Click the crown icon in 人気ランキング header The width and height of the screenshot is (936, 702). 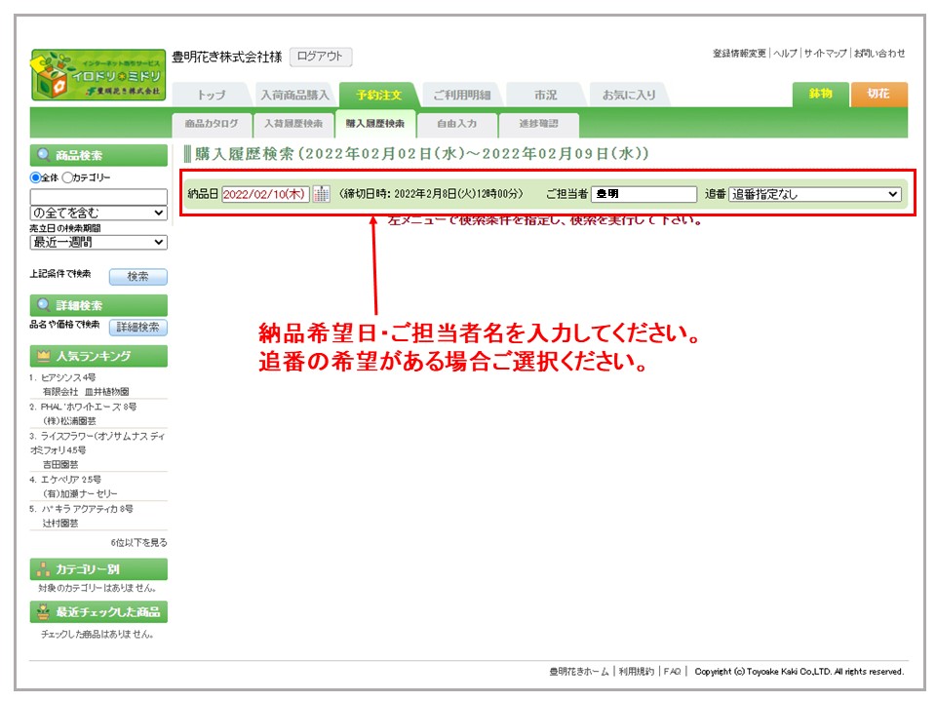point(43,356)
